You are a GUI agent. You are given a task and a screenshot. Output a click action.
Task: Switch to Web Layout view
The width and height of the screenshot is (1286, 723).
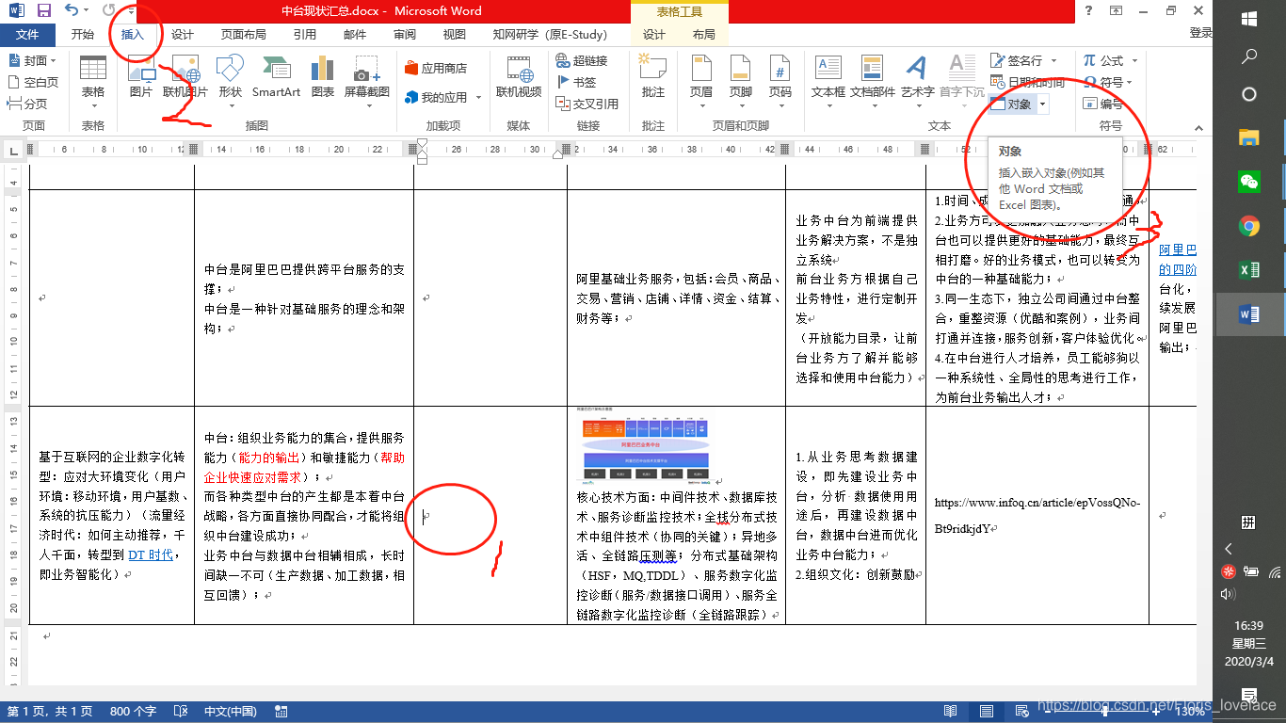(1021, 712)
